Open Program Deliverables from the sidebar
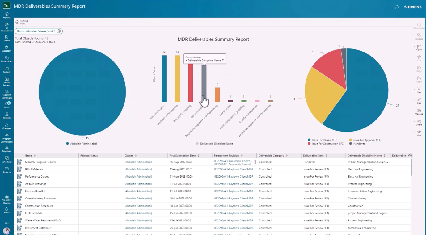This screenshot has height=235, width=426. [6, 136]
